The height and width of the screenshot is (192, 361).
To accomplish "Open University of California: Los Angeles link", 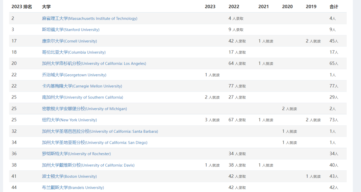I will pyautogui.click(x=94, y=64).
